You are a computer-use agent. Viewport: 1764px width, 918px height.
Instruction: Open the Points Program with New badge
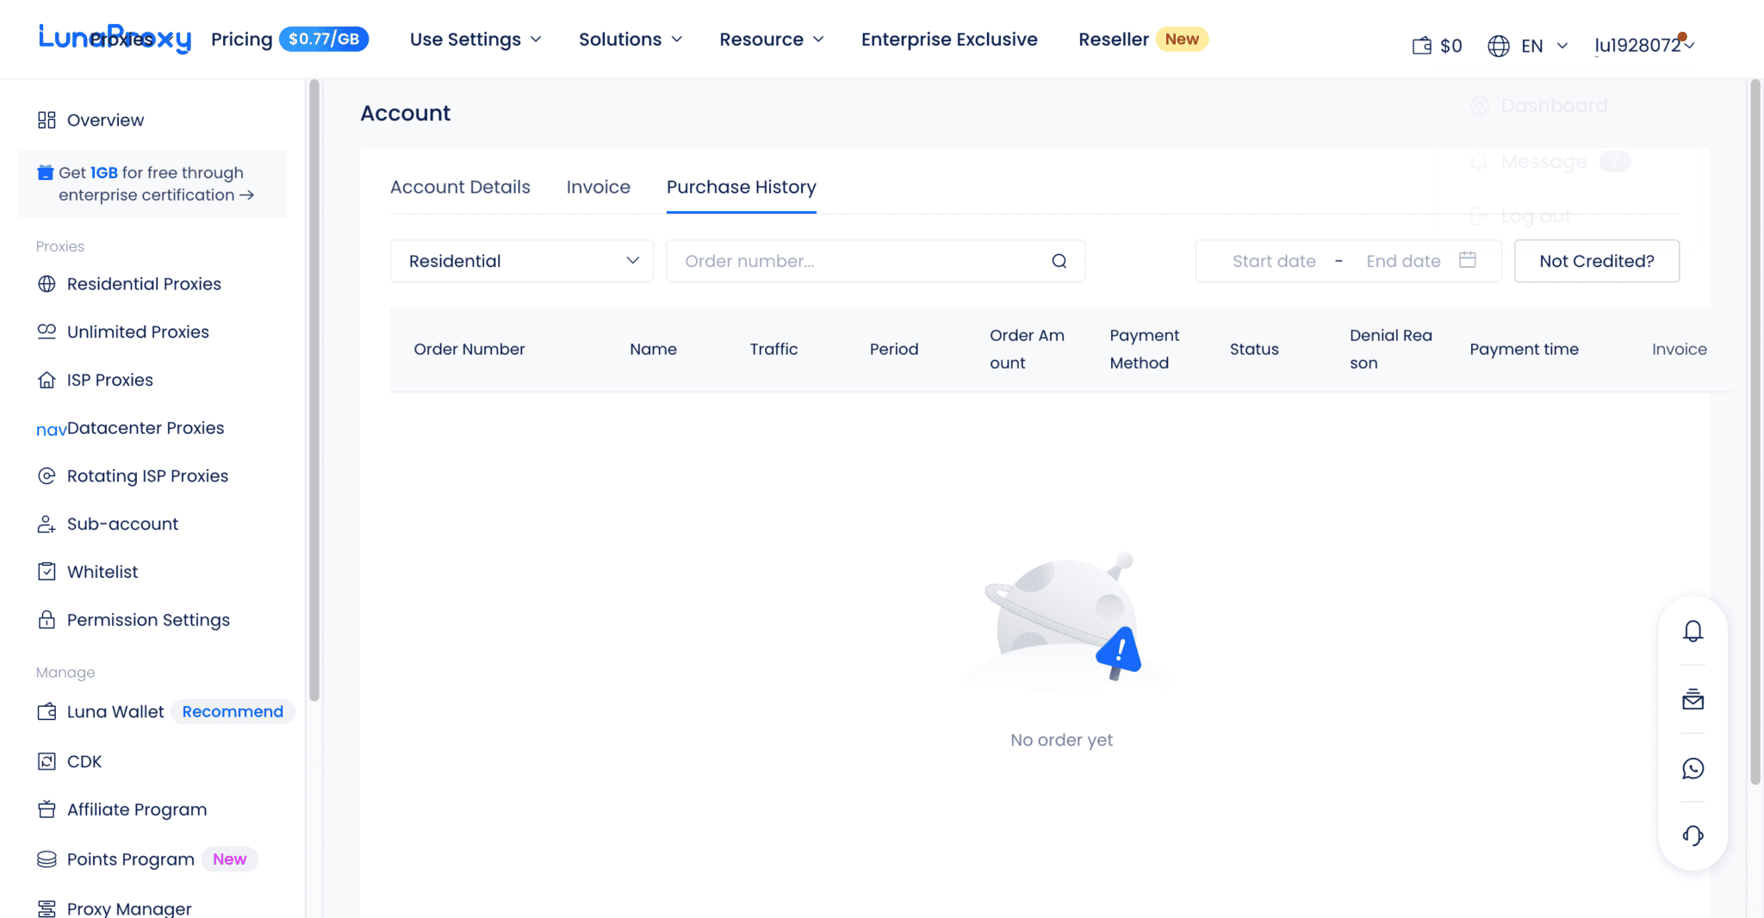(x=129, y=859)
